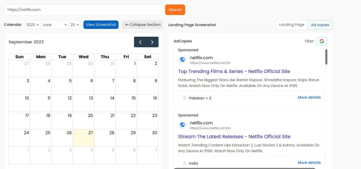Screen dimensions: 361x169
Task: Open More details for India ad
Action: (309, 163)
